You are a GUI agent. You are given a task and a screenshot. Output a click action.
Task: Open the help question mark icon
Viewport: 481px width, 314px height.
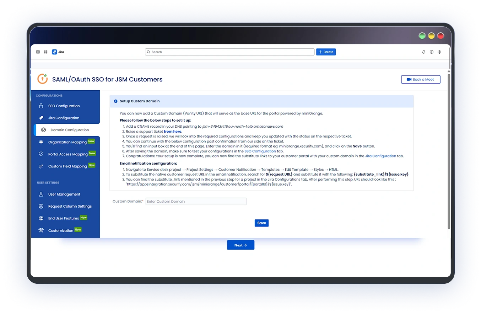click(432, 52)
